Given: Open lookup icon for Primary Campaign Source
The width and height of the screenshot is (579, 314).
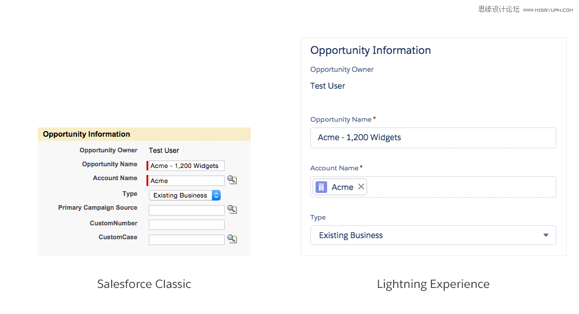Looking at the screenshot, I should click(232, 210).
